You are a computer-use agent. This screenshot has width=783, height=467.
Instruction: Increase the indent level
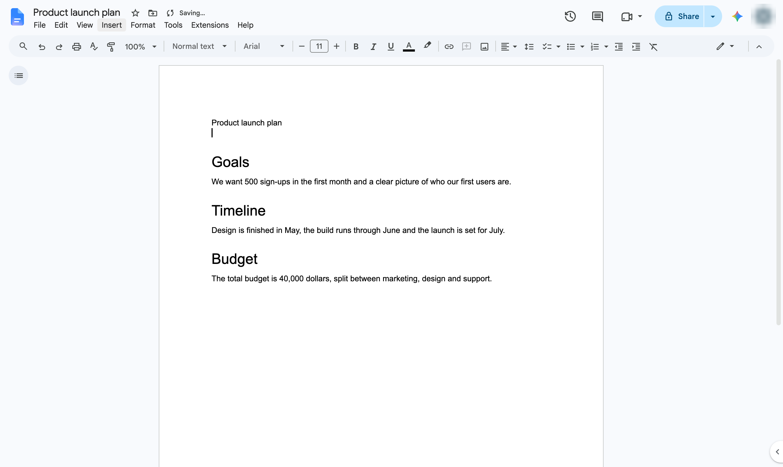pos(636,47)
